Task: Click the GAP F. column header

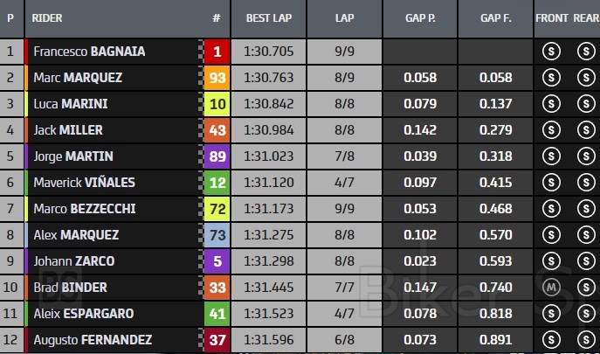Action: pyautogui.click(x=495, y=17)
